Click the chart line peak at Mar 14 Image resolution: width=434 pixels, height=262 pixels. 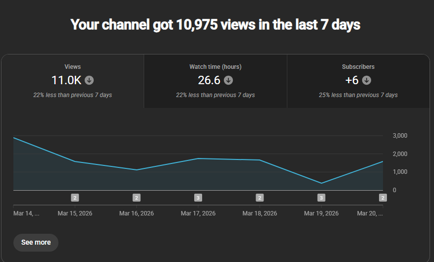pos(14,138)
